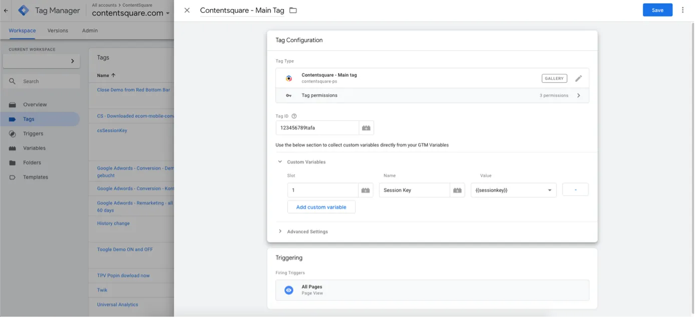Open the Universal Analytics tag link

118,304
